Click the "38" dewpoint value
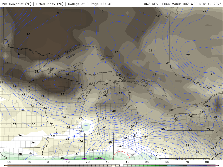The width and height of the screenshot is (223, 167). click(x=20, y=154)
